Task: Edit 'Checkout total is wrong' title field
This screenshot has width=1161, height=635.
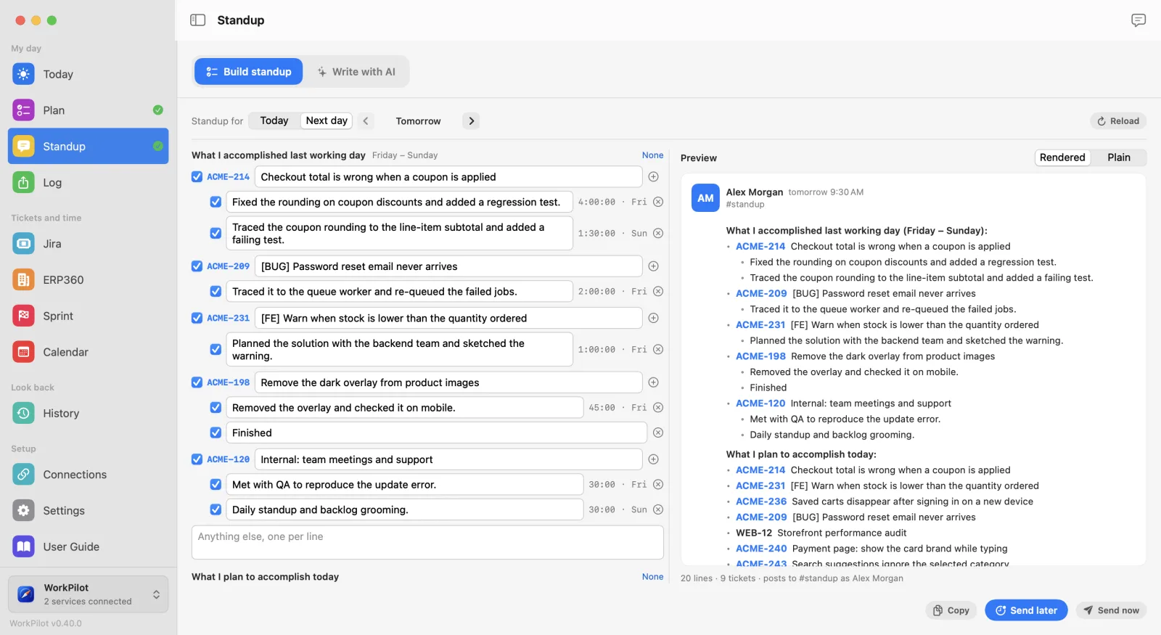Action: click(x=448, y=177)
